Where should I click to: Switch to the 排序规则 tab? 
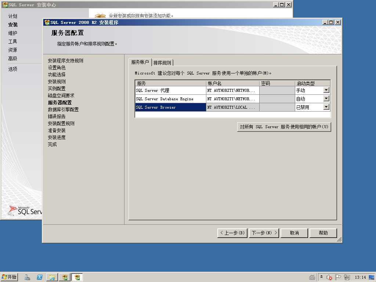[162, 63]
